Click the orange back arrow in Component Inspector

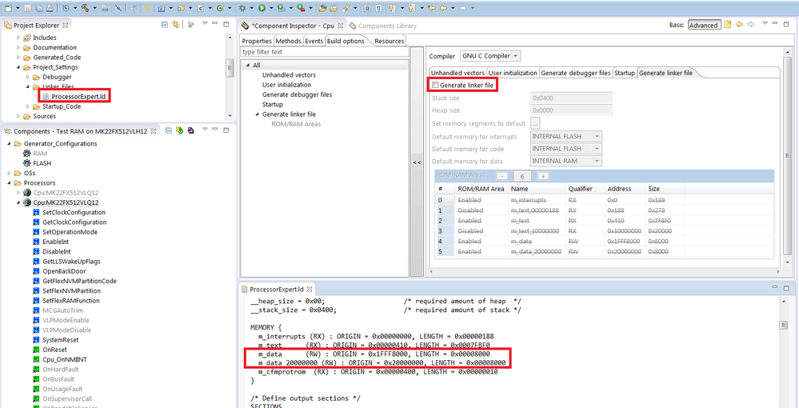tap(739, 25)
